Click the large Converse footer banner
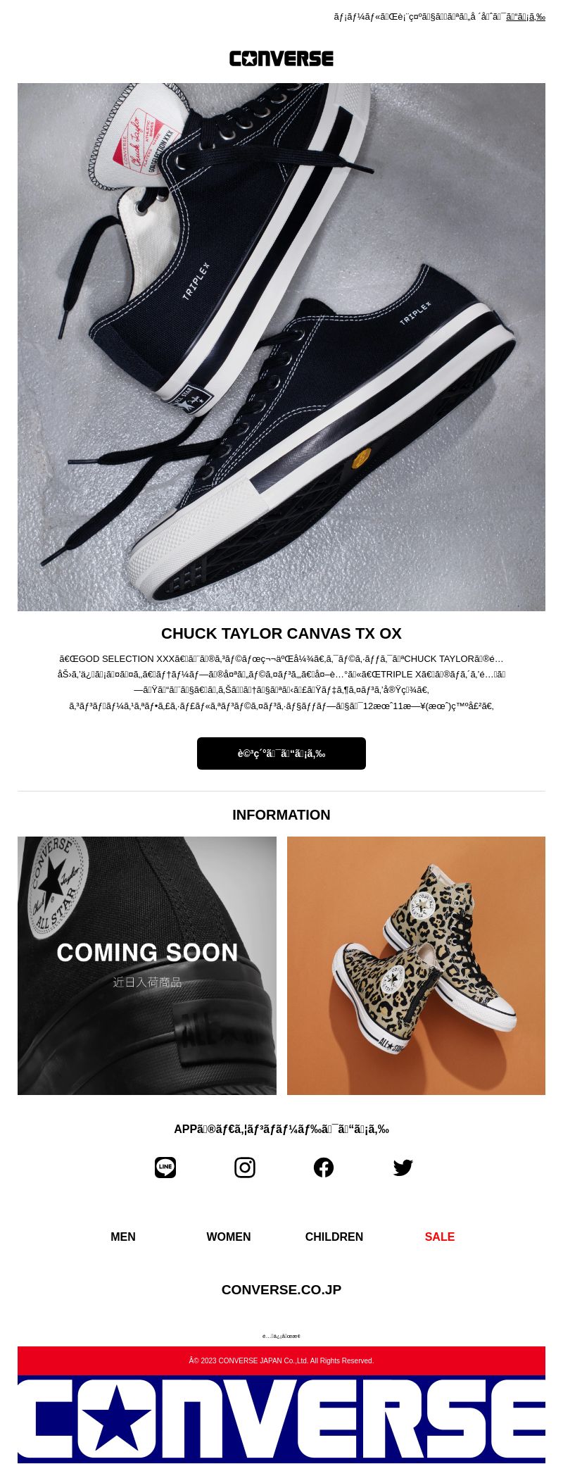 (x=281, y=1419)
